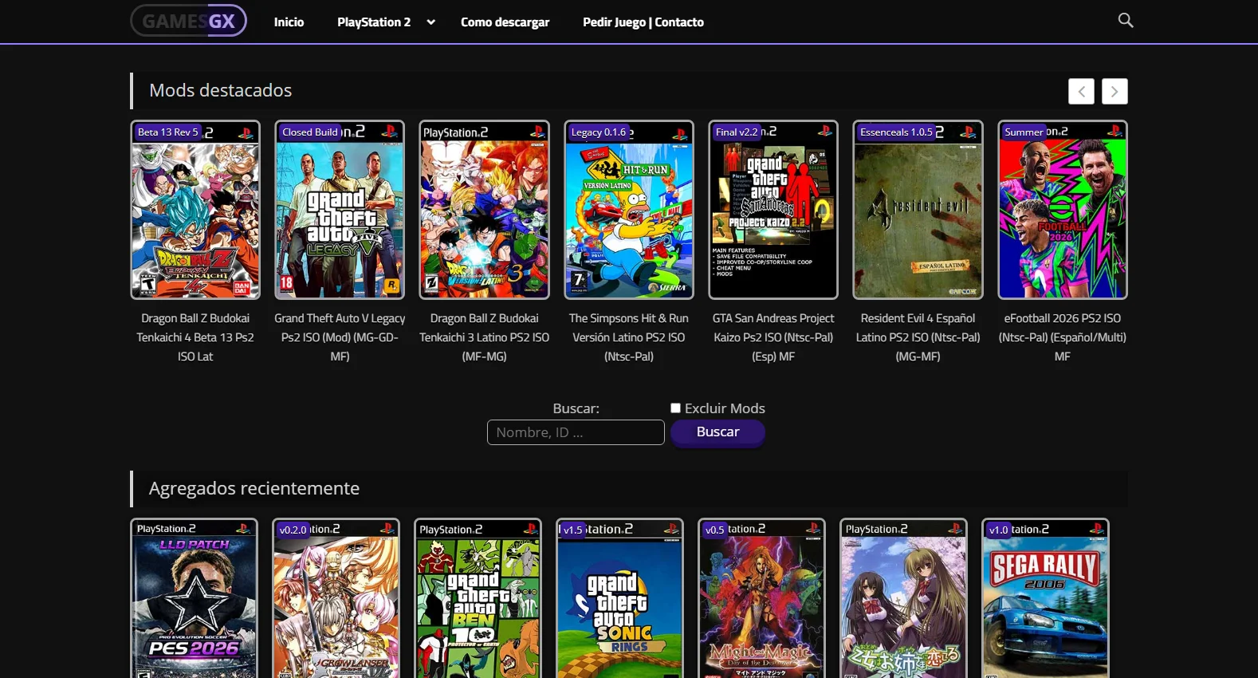The width and height of the screenshot is (1258, 678).
Task: Open Grand Theft Auto V Legacy Ps2 ISO link
Action: tap(340, 337)
